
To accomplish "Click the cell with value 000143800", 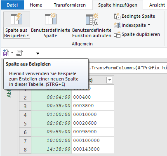I will coord(93,149).
